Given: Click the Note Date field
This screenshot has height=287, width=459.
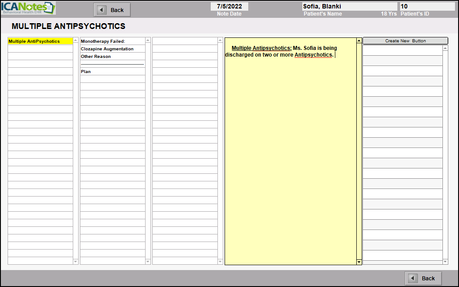Looking at the screenshot, I should 229,6.
